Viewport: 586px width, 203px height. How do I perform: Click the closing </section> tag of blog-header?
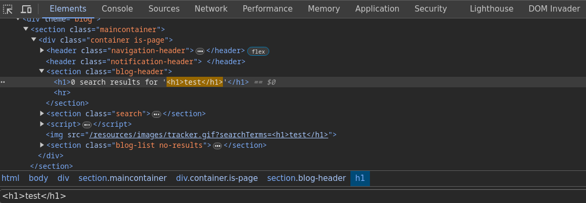(67, 103)
